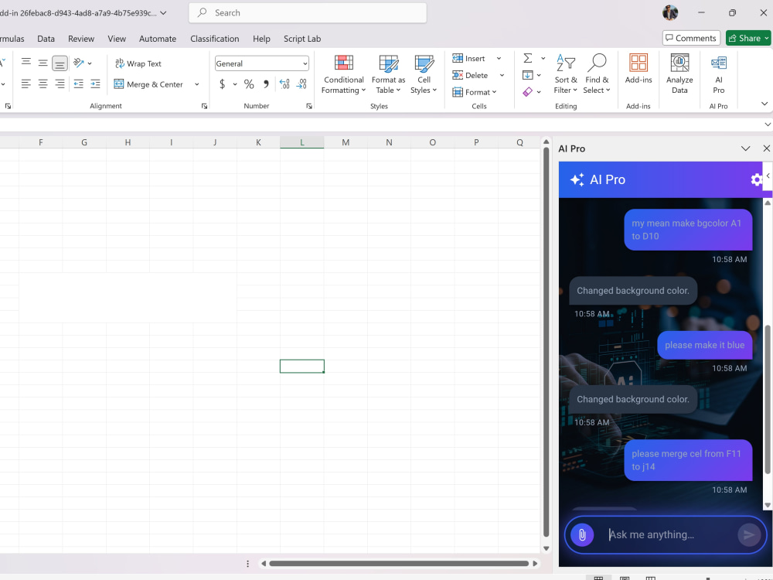Launch AI Pro from ribbon

719,74
